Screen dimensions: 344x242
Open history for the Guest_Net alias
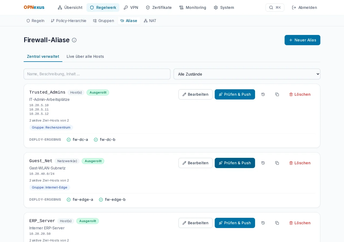(263, 163)
